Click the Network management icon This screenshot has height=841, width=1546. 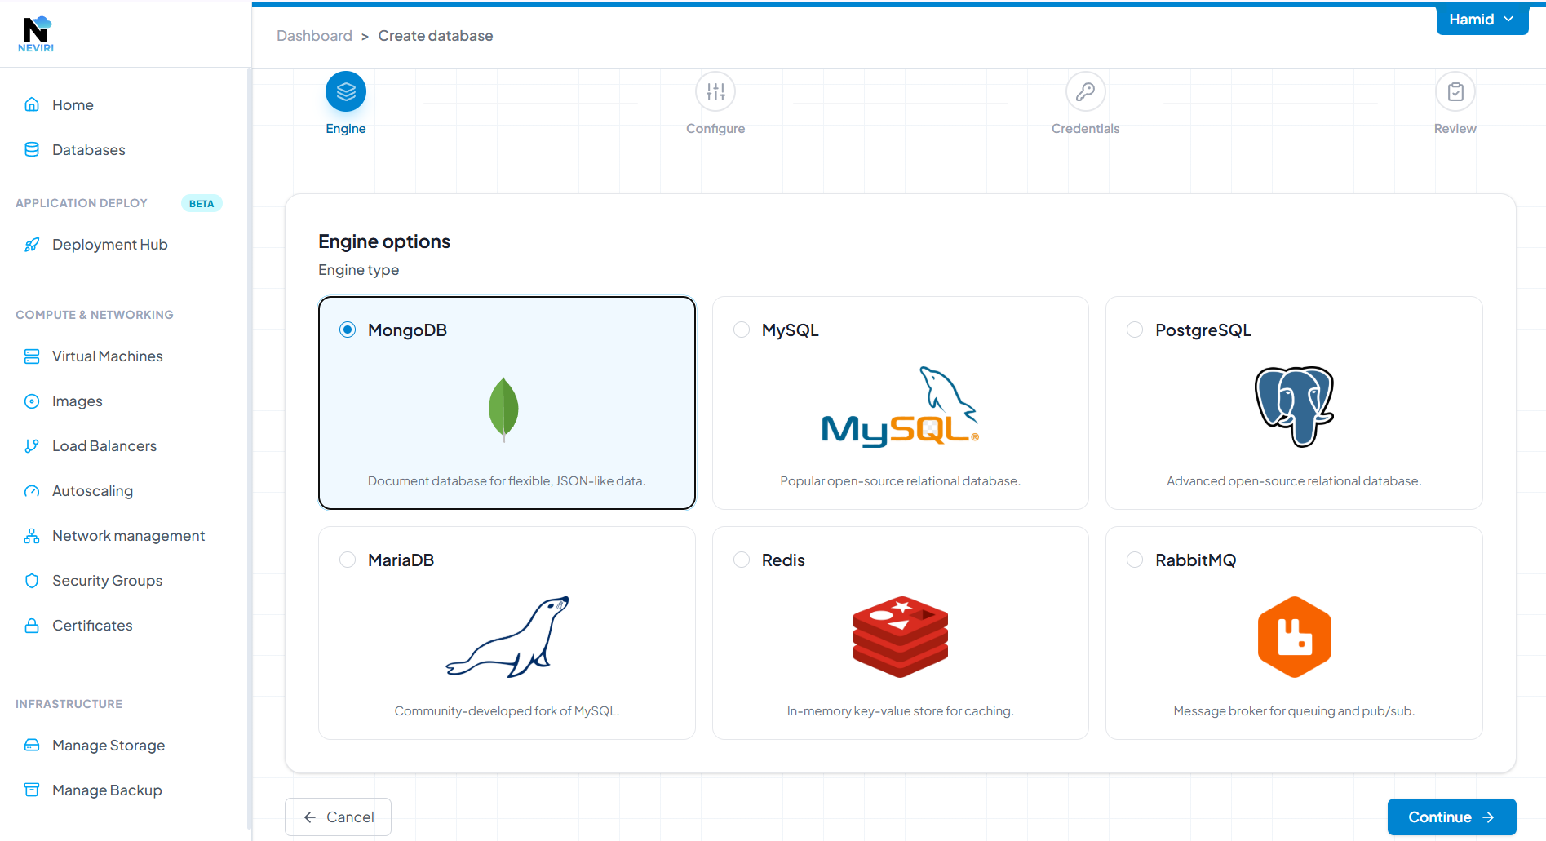[x=32, y=535]
